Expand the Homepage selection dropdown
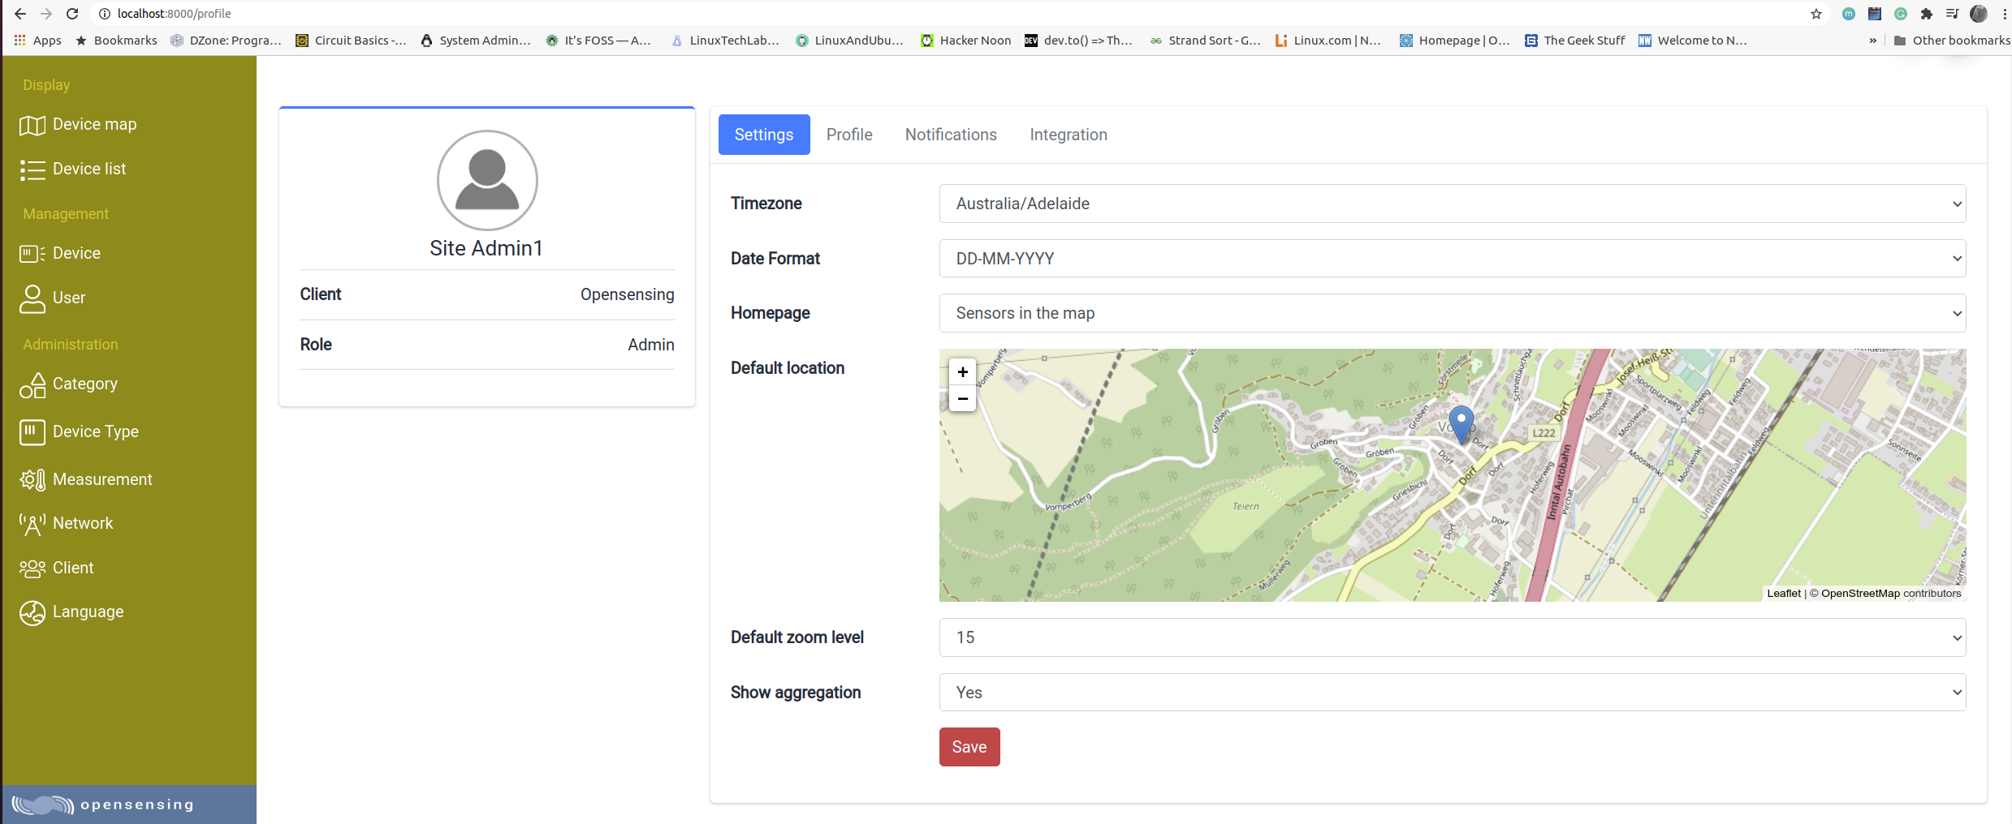 point(1452,313)
